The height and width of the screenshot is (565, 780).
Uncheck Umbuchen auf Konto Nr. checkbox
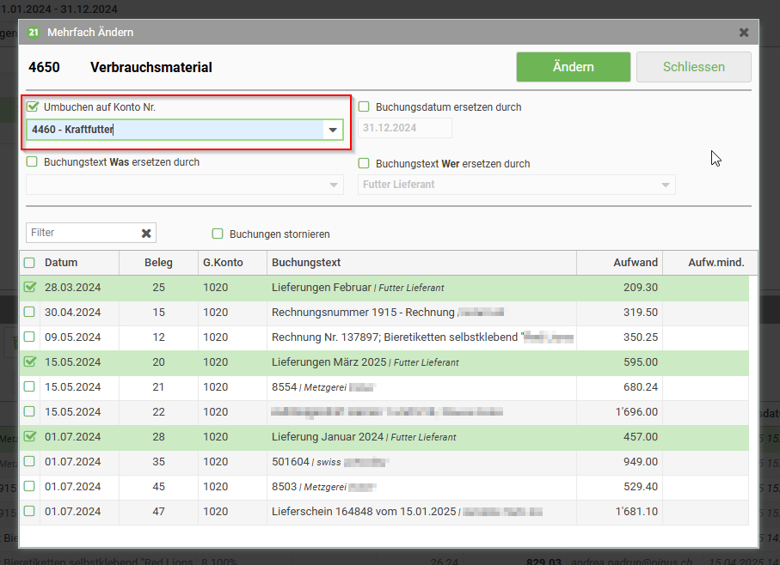tap(33, 107)
